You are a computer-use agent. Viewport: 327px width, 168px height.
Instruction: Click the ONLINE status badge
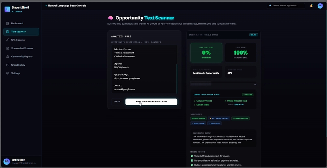(x=254, y=35)
